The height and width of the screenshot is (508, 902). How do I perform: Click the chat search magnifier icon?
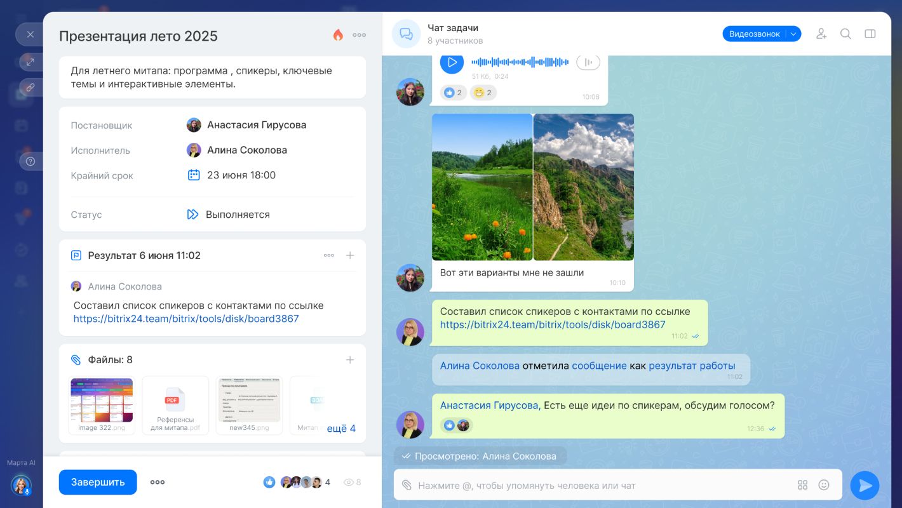tap(845, 34)
